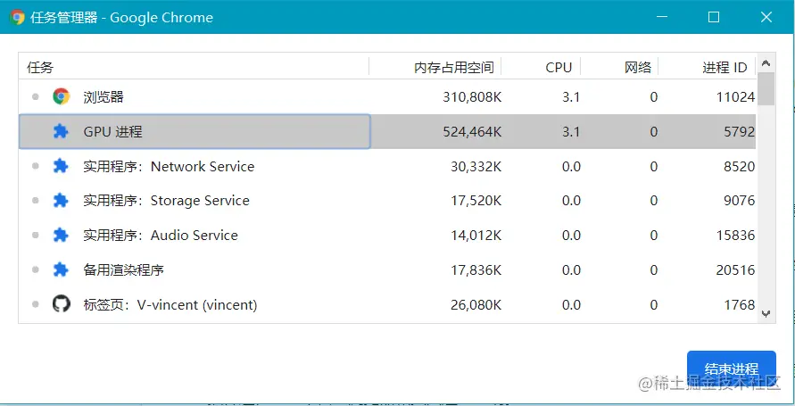This screenshot has height=406, width=795.
Task: Sort processes by the CPU column
Action: tap(558, 67)
